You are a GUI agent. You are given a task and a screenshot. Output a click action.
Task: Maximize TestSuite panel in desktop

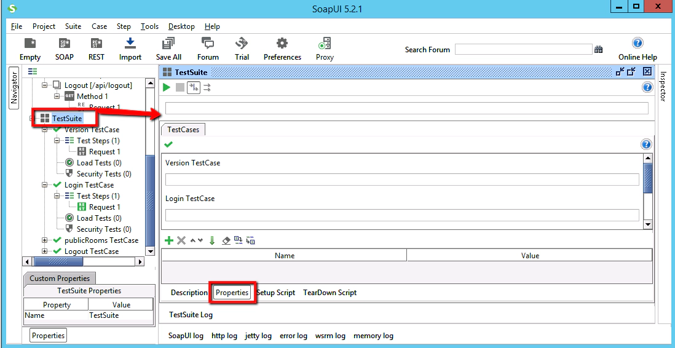(631, 72)
